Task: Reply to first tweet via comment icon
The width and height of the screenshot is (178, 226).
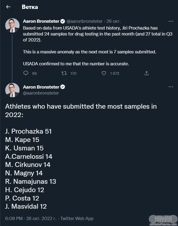Action: (26, 73)
